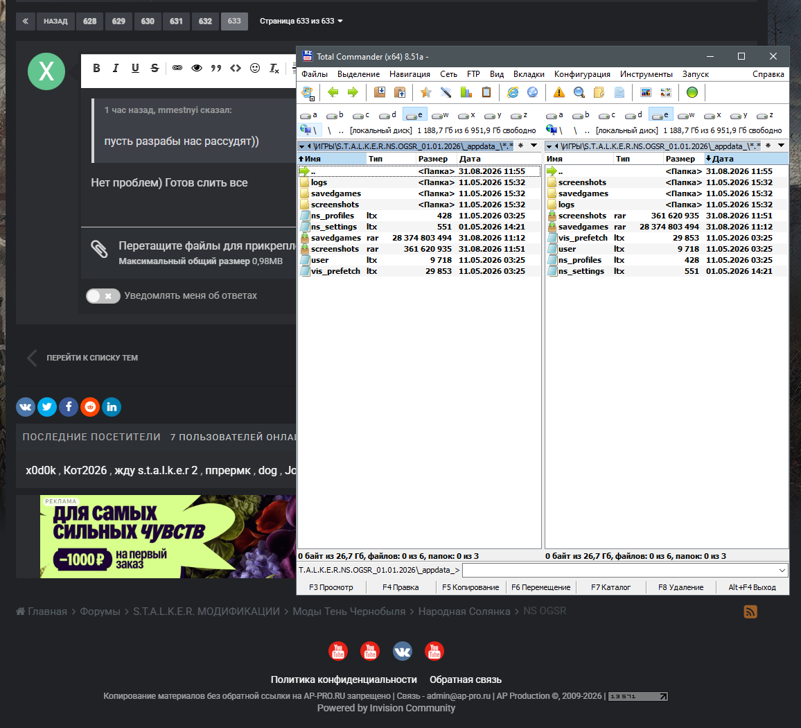
Task: Open left panel directory history dropdown arrow
Action: 534,146
